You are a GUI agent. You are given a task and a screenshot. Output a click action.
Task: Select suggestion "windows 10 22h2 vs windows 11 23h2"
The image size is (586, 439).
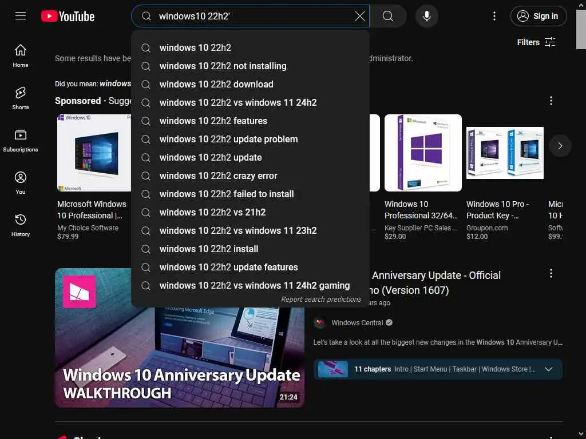(250, 231)
